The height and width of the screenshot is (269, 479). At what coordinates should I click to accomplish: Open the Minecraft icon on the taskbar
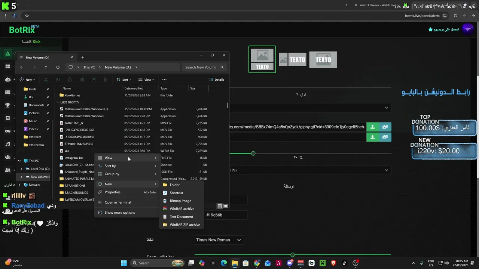(323, 263)
